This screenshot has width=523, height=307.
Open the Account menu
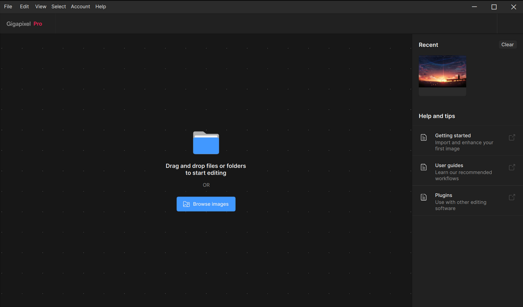[80, 7]
